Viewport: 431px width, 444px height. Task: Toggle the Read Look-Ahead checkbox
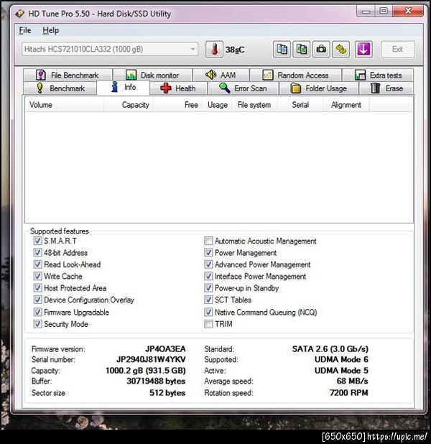point(37,264)
